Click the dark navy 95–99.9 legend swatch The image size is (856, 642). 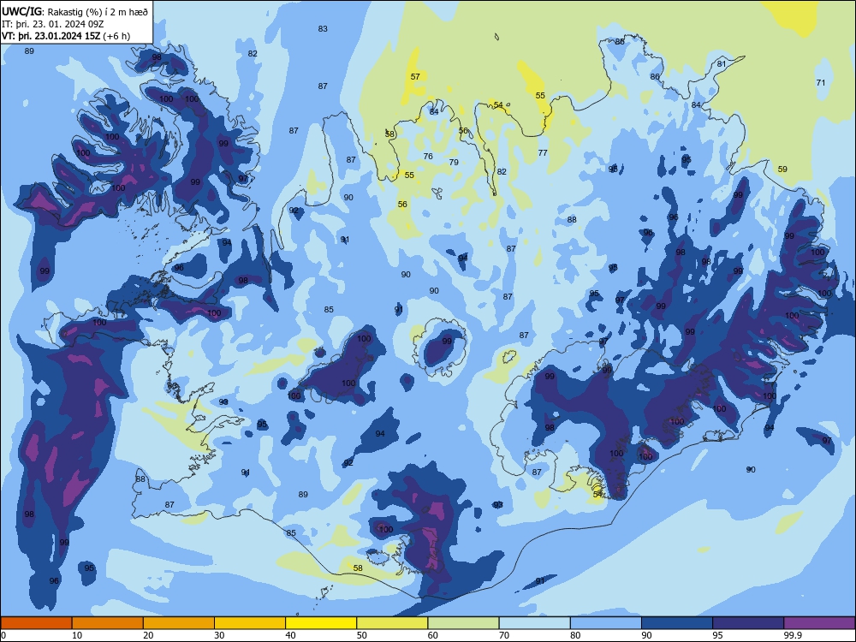pyautogui.click(x=748, y=623)
